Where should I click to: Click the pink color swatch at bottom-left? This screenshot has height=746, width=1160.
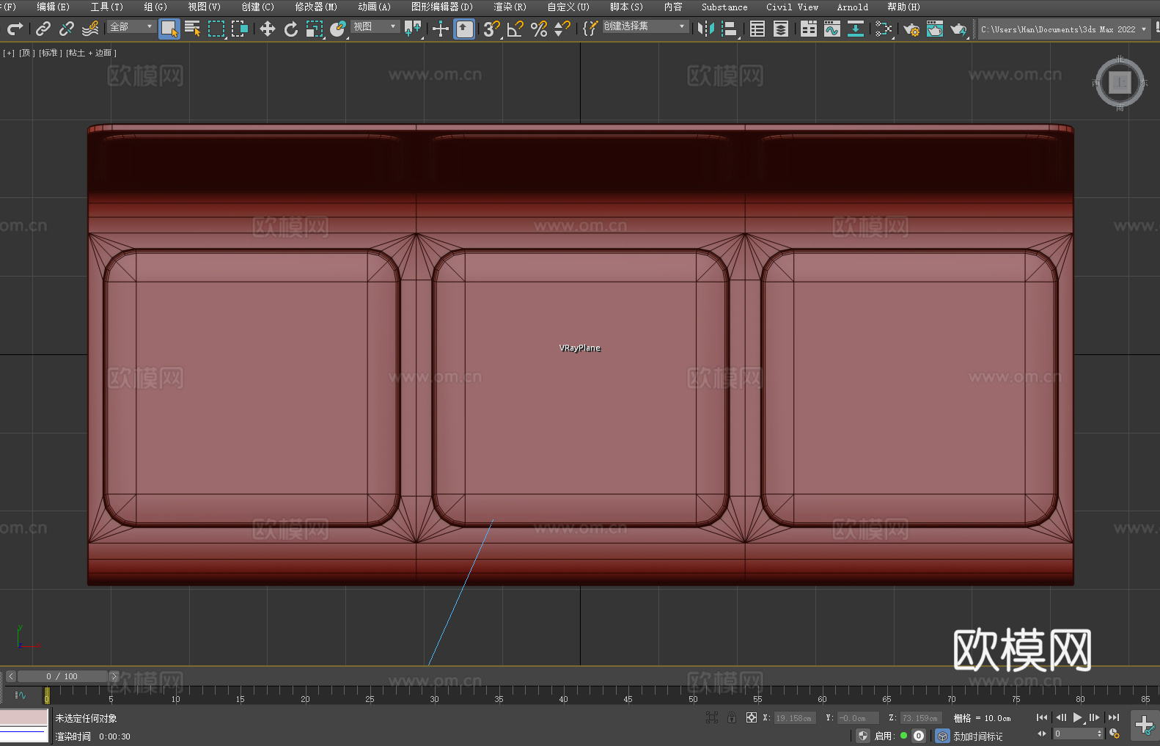[24, 717]
